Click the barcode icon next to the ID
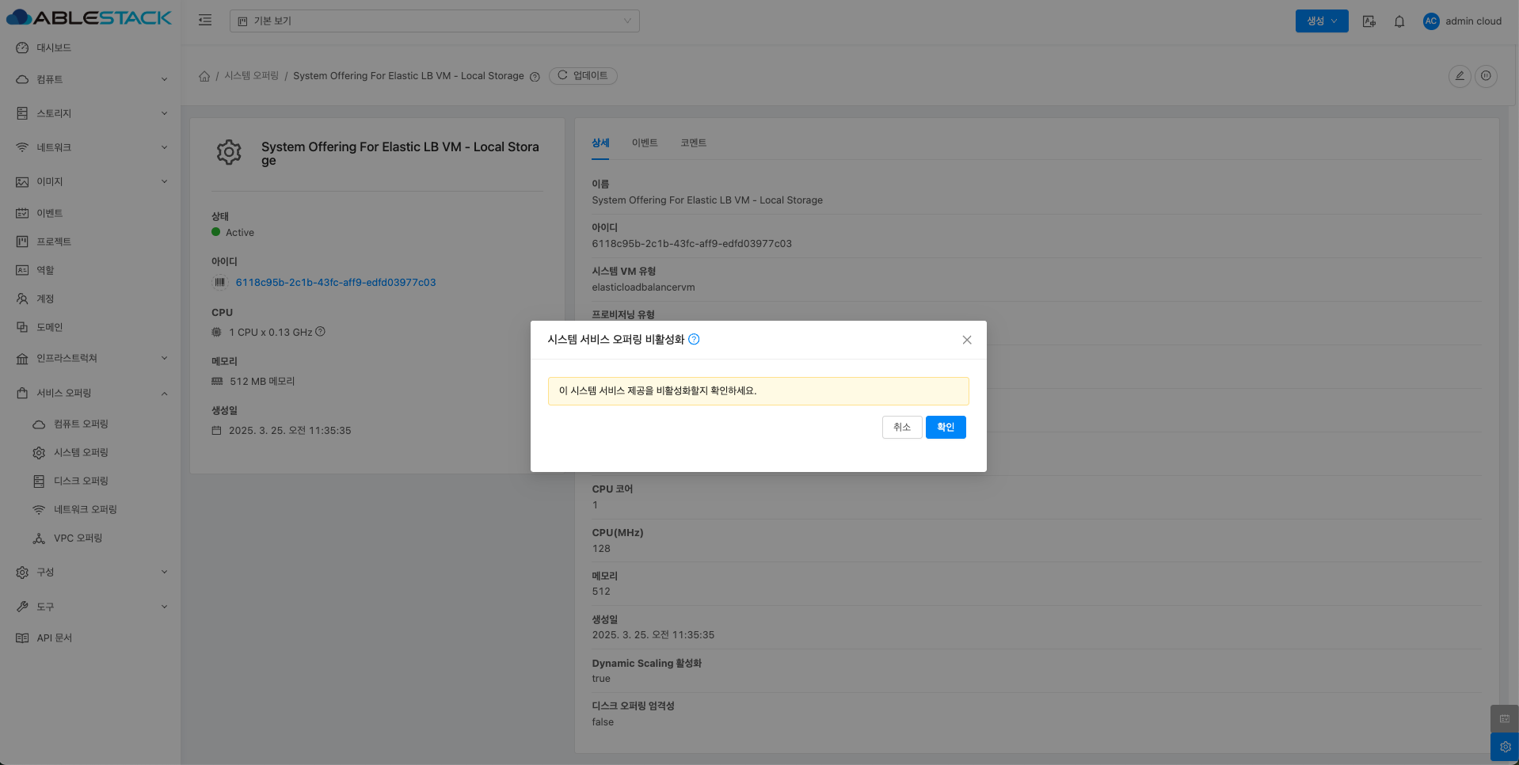This screenshot has height=765, width=1519. (x=220, y=282)
